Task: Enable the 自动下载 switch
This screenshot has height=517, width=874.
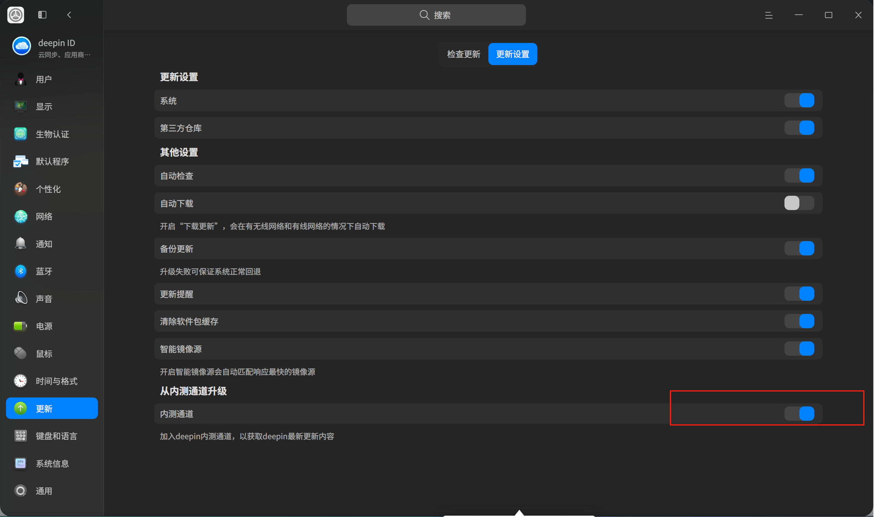Action: tap(799, 203)
